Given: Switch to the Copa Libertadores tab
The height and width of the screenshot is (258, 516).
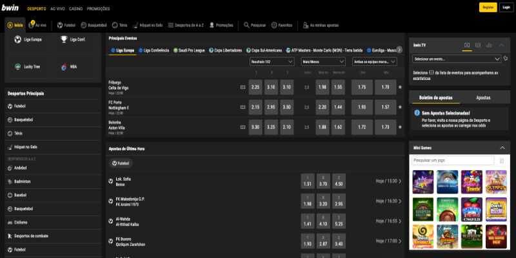Looking at the screenshot, I should (x=225, y=50).
